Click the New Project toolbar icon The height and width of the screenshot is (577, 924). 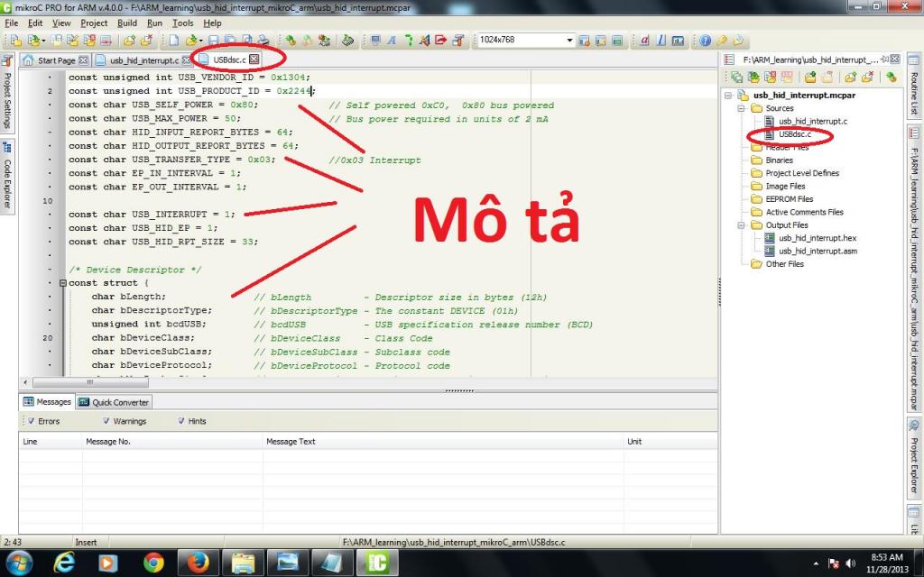tap(16, 40)
